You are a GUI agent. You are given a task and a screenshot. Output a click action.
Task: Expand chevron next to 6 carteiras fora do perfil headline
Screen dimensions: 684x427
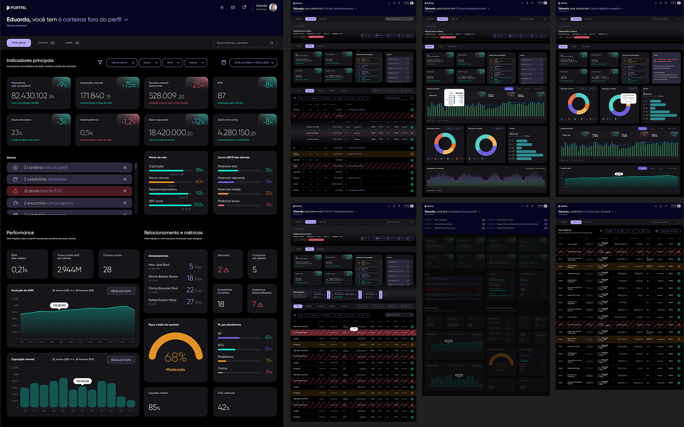126,20
